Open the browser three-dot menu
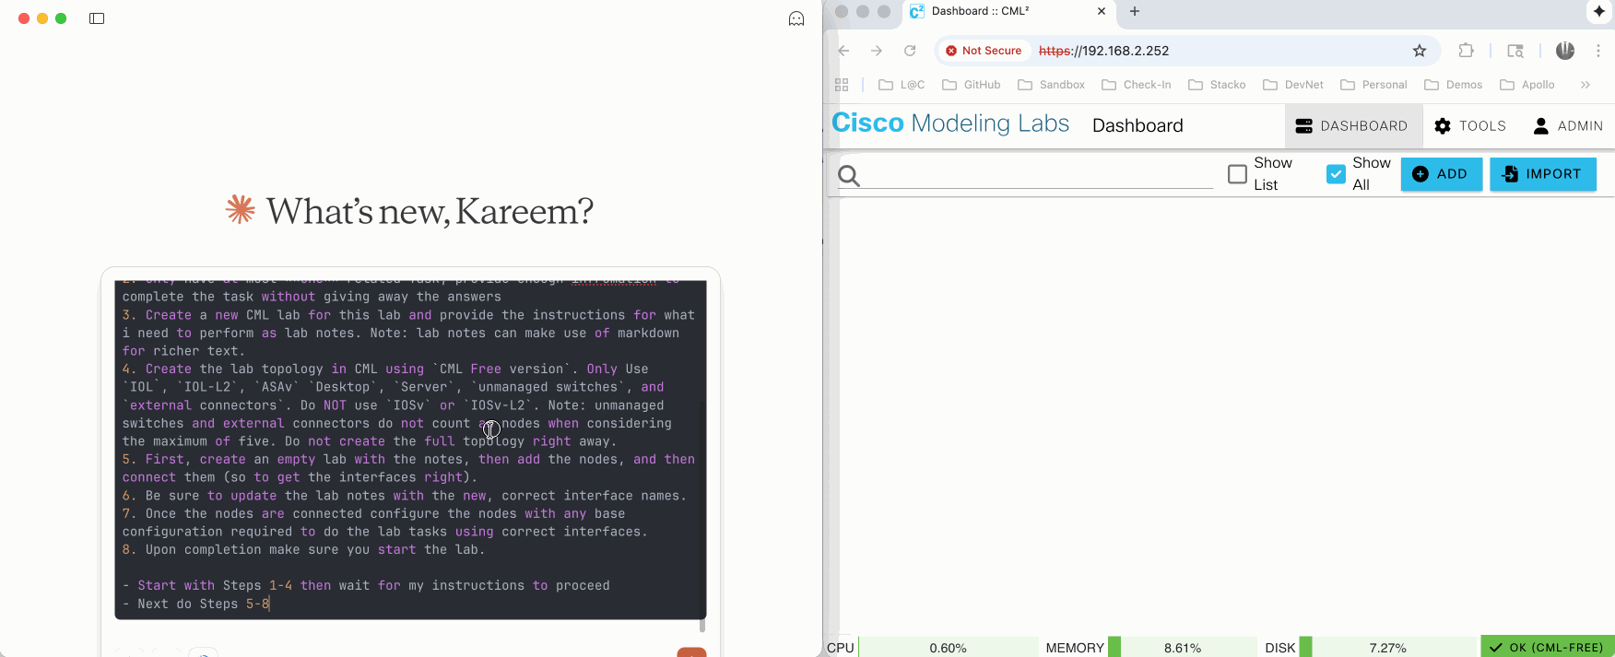 (1598, 51)
